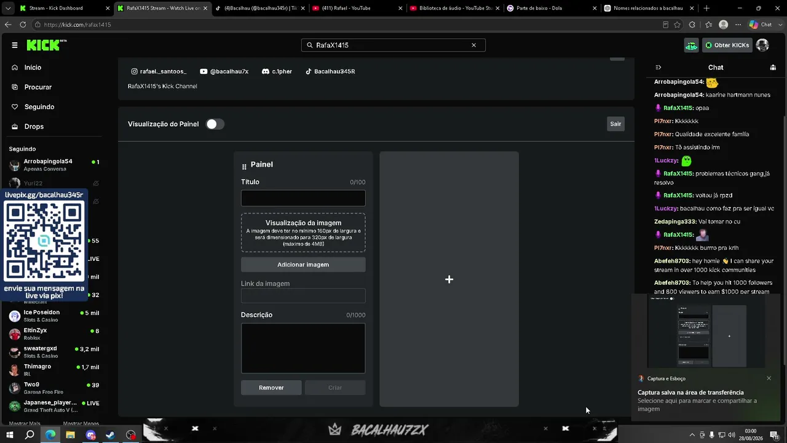Open the Kick hamburger menu
This screenshot has width=787, height=443.
point(15,45)
